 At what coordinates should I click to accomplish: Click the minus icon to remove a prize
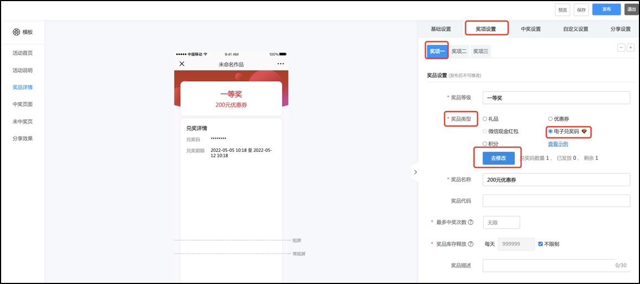[x=621, y=48]
